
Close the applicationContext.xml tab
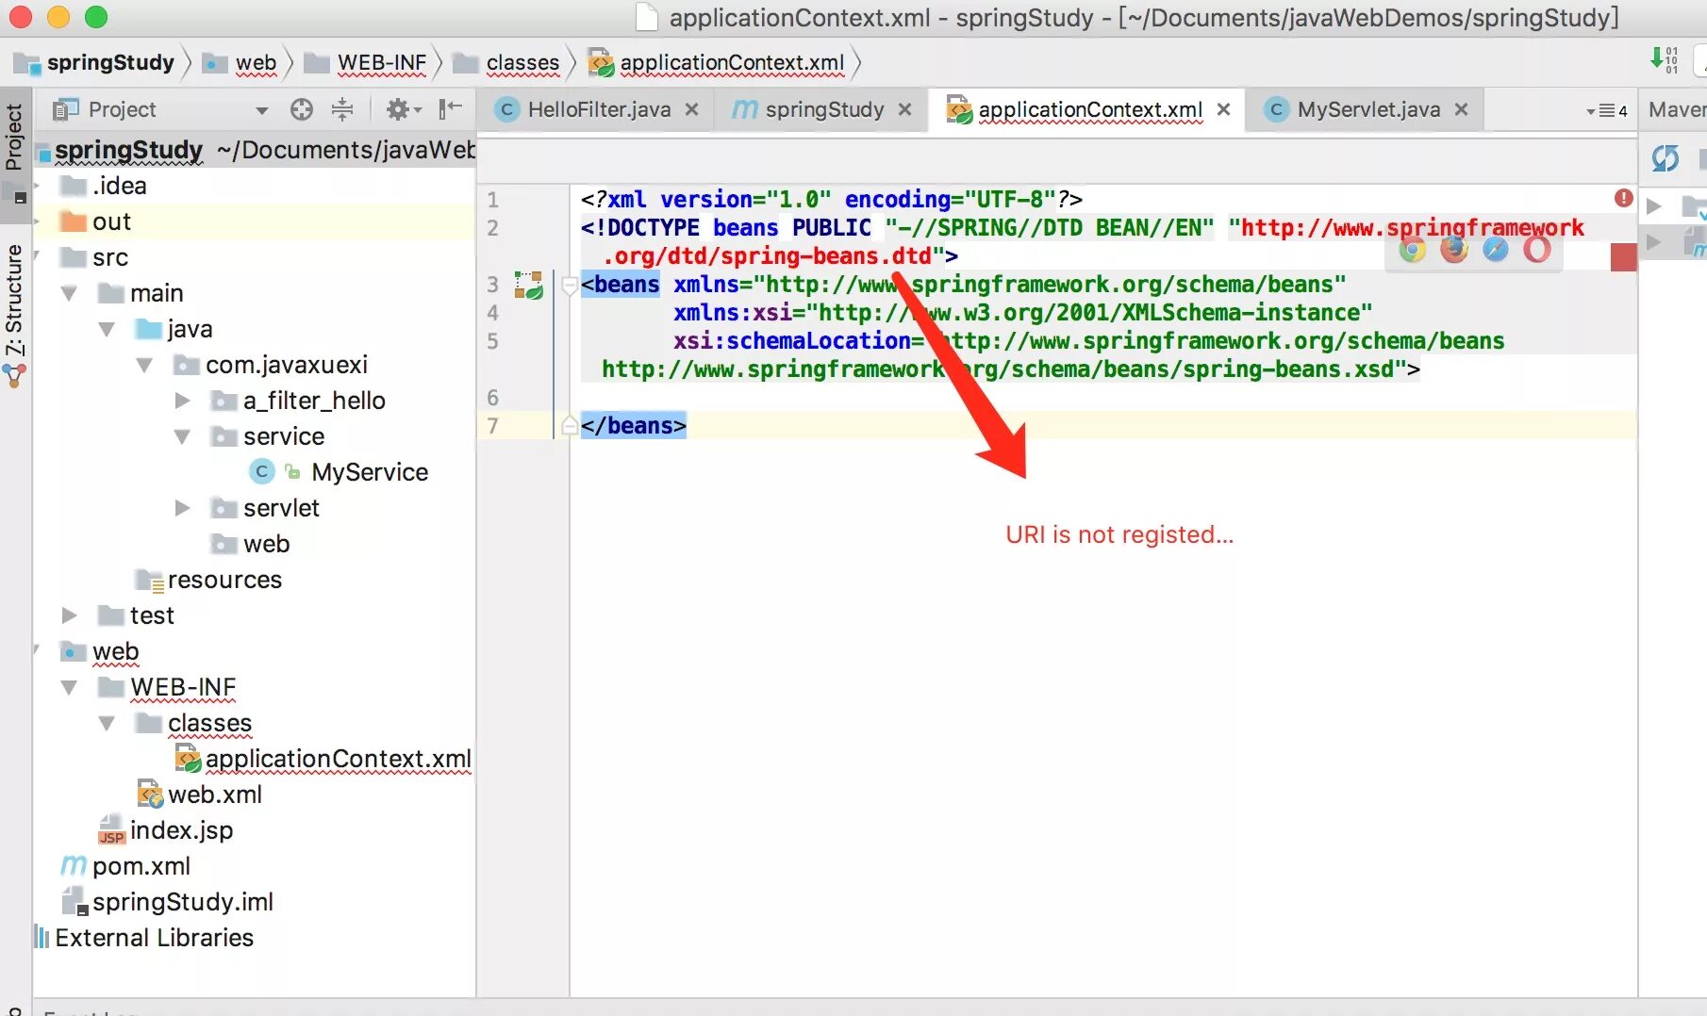(x=1223, y=109)
